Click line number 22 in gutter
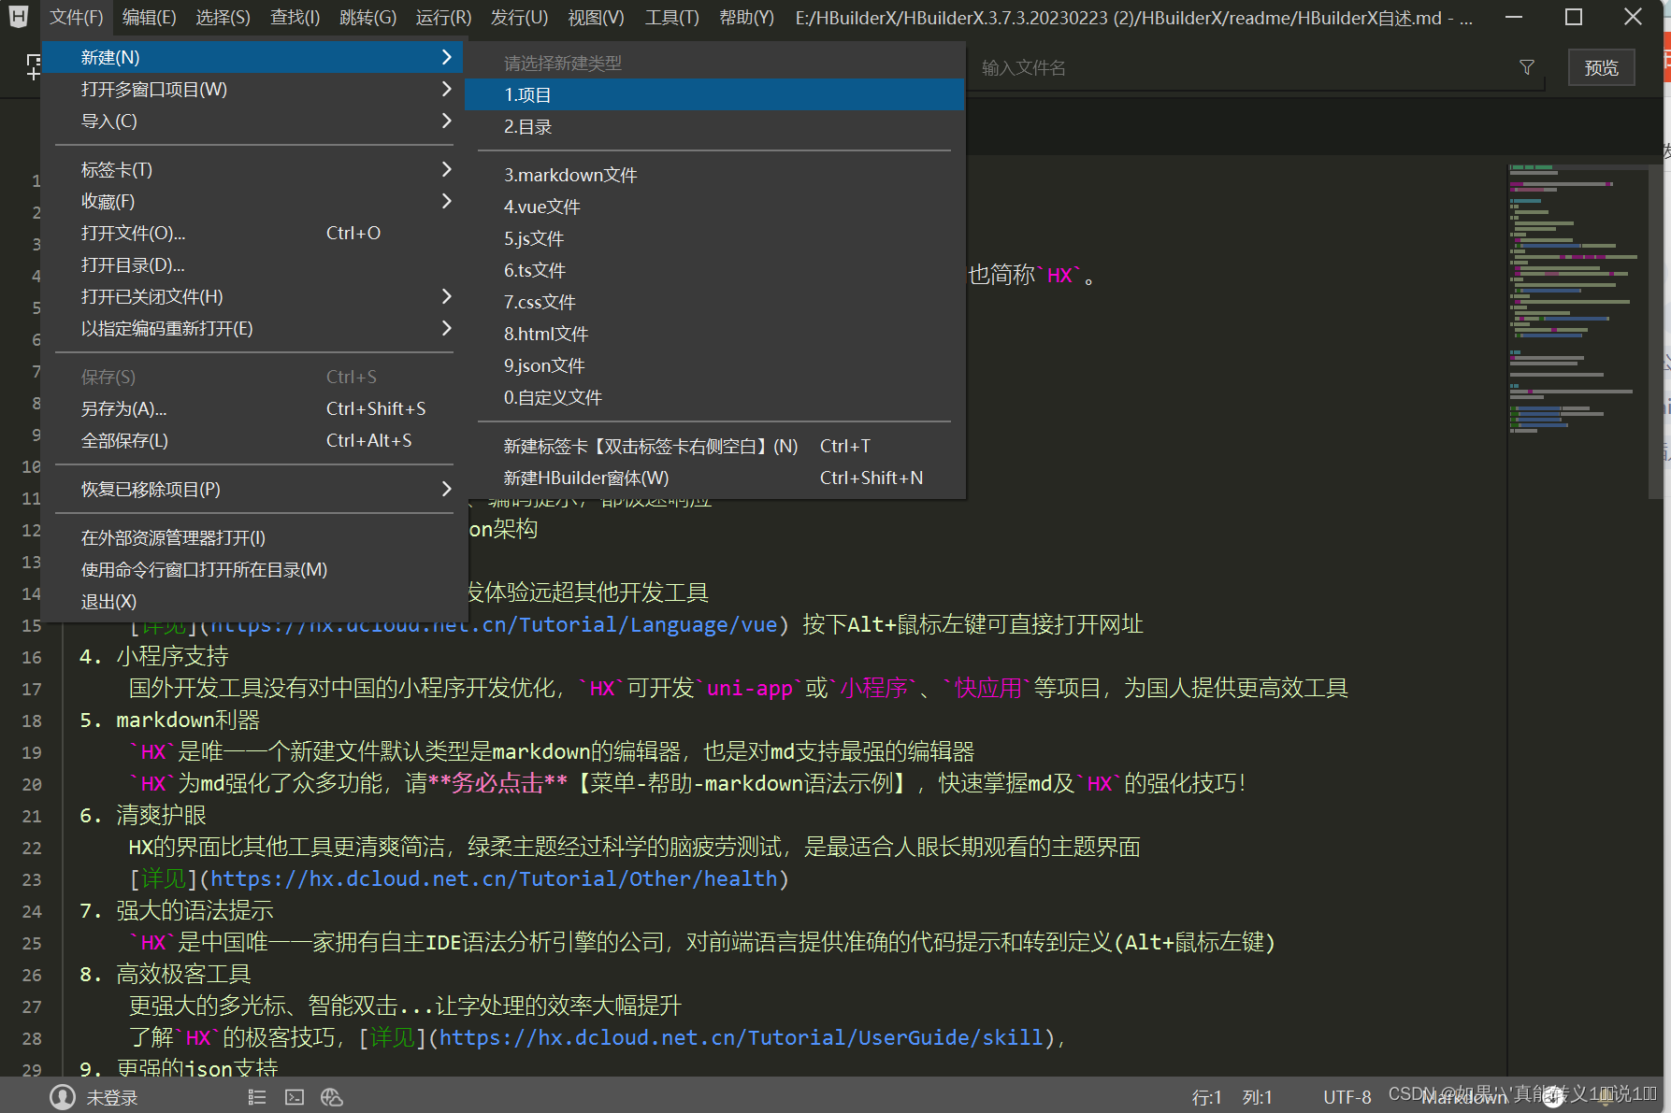The width and height of the screenshot is (1671, 1113). [x=32, y=848]
